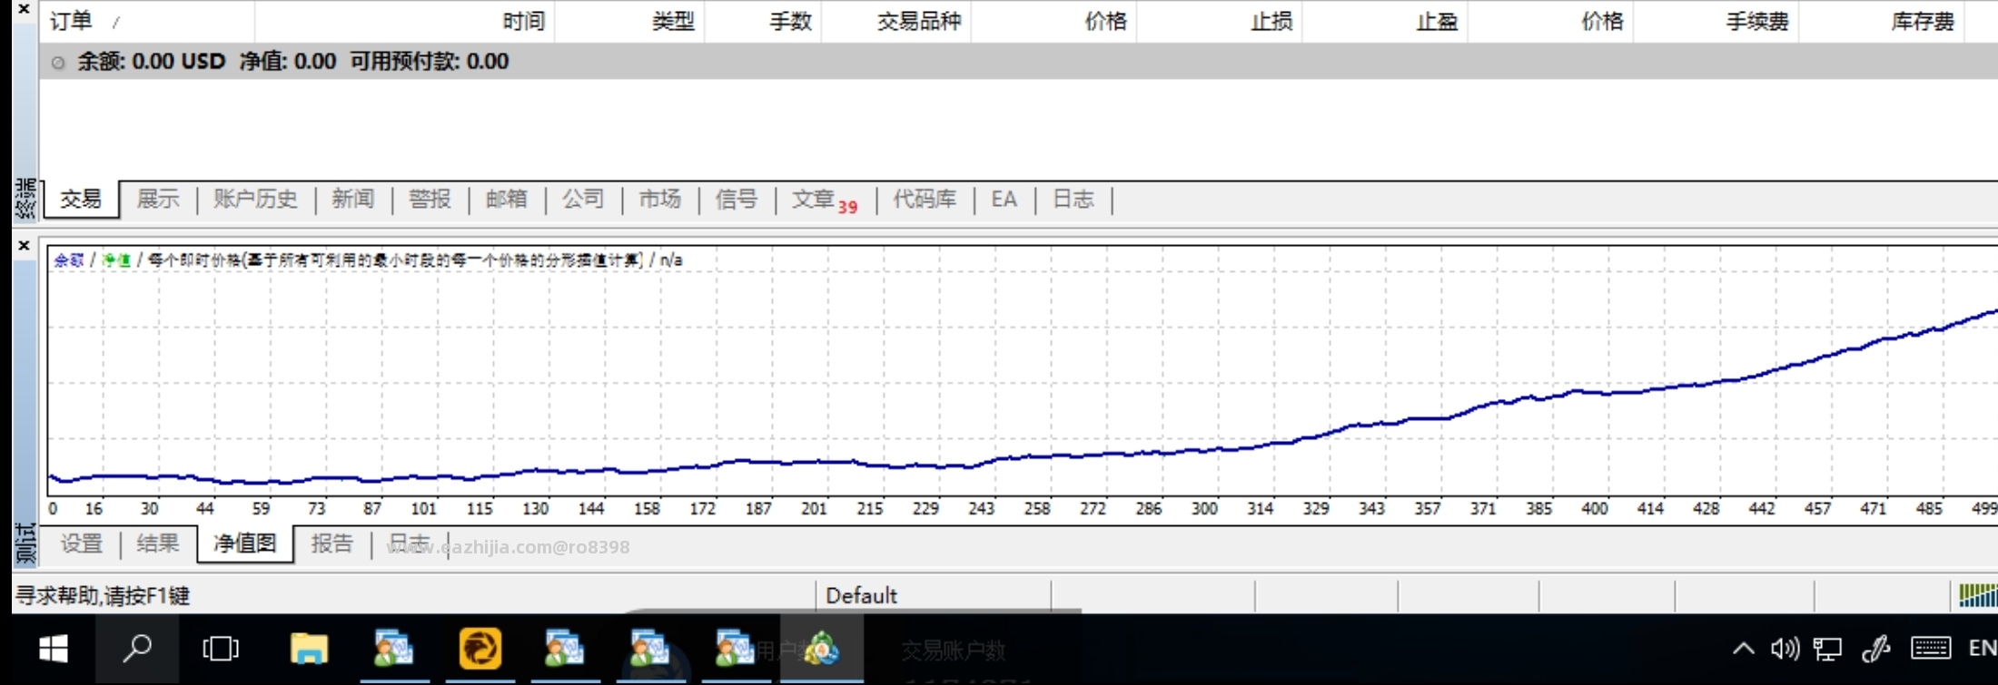
Task: Click the green 净值 chart legend label
Action: pos(116,260)
